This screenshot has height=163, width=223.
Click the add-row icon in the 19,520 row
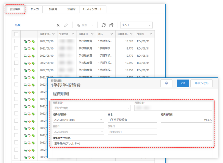[25, 41]
